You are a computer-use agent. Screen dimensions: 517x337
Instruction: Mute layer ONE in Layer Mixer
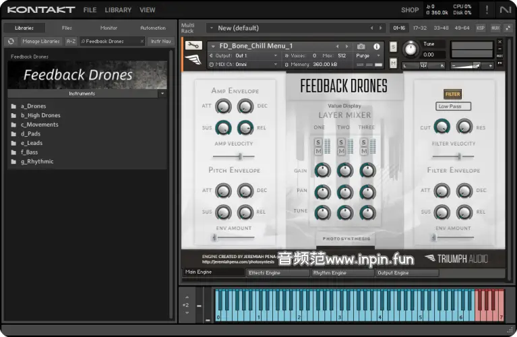[x=319, y=150]
